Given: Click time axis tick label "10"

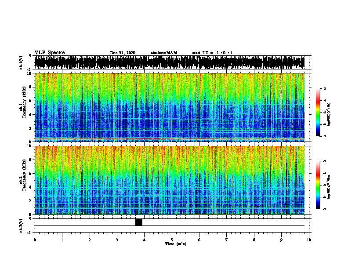Looking at the screenshot, I should (309, 240).
